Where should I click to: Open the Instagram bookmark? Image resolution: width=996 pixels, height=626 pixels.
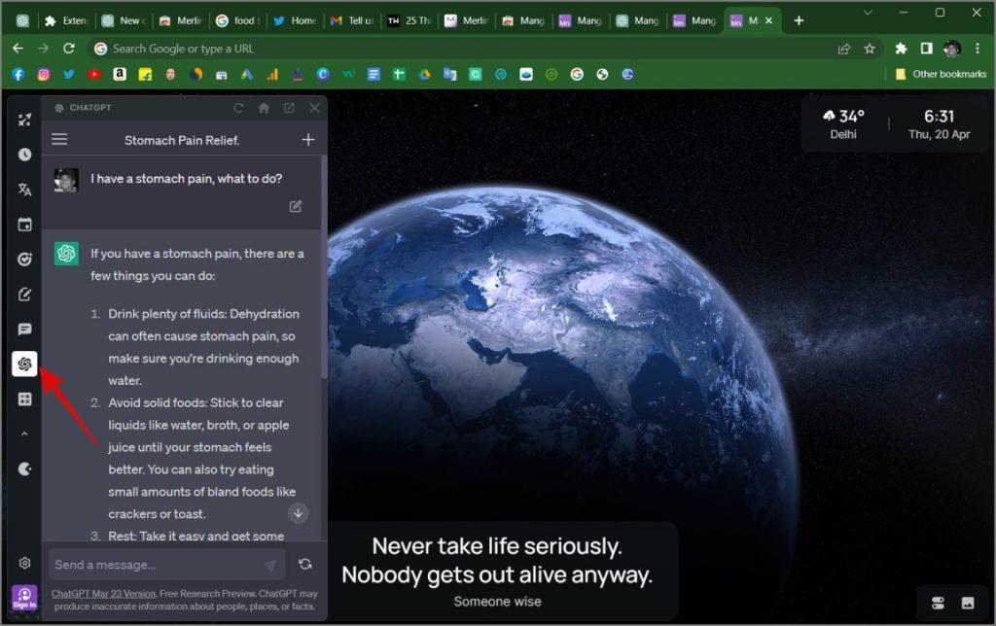point(44,74)
